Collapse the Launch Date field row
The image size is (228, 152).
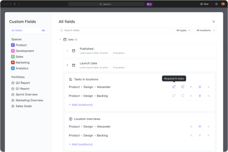(x=67, y=65)
